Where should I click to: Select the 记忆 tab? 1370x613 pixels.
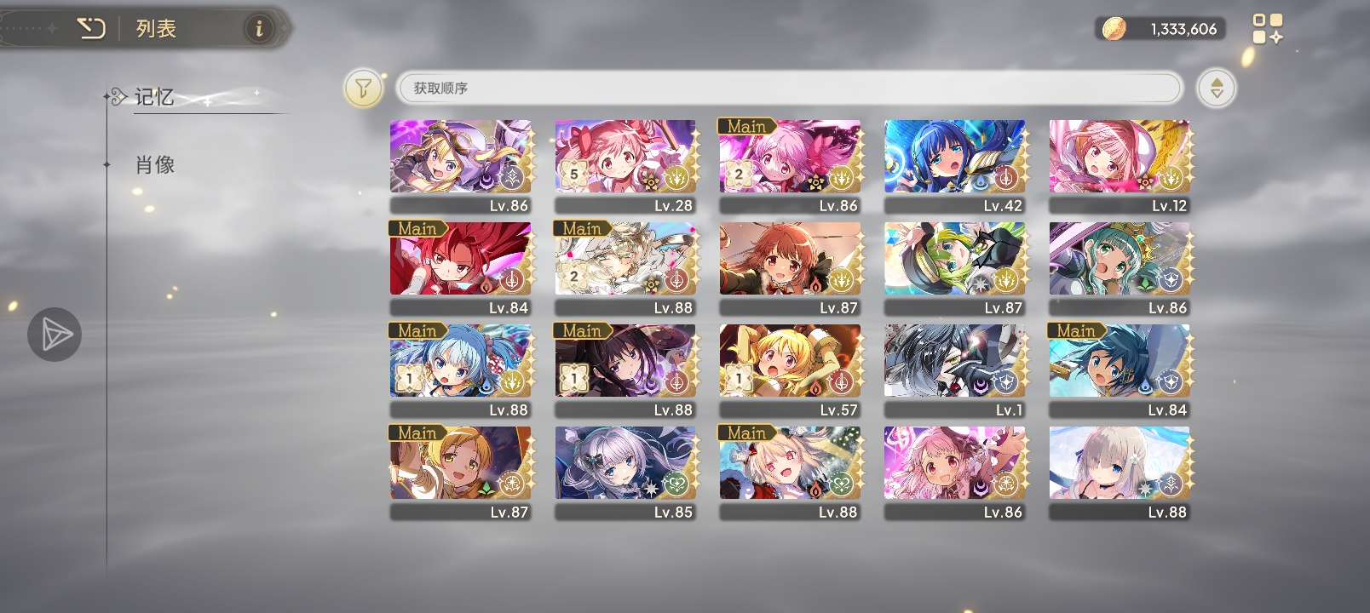(x=154, y=97)
